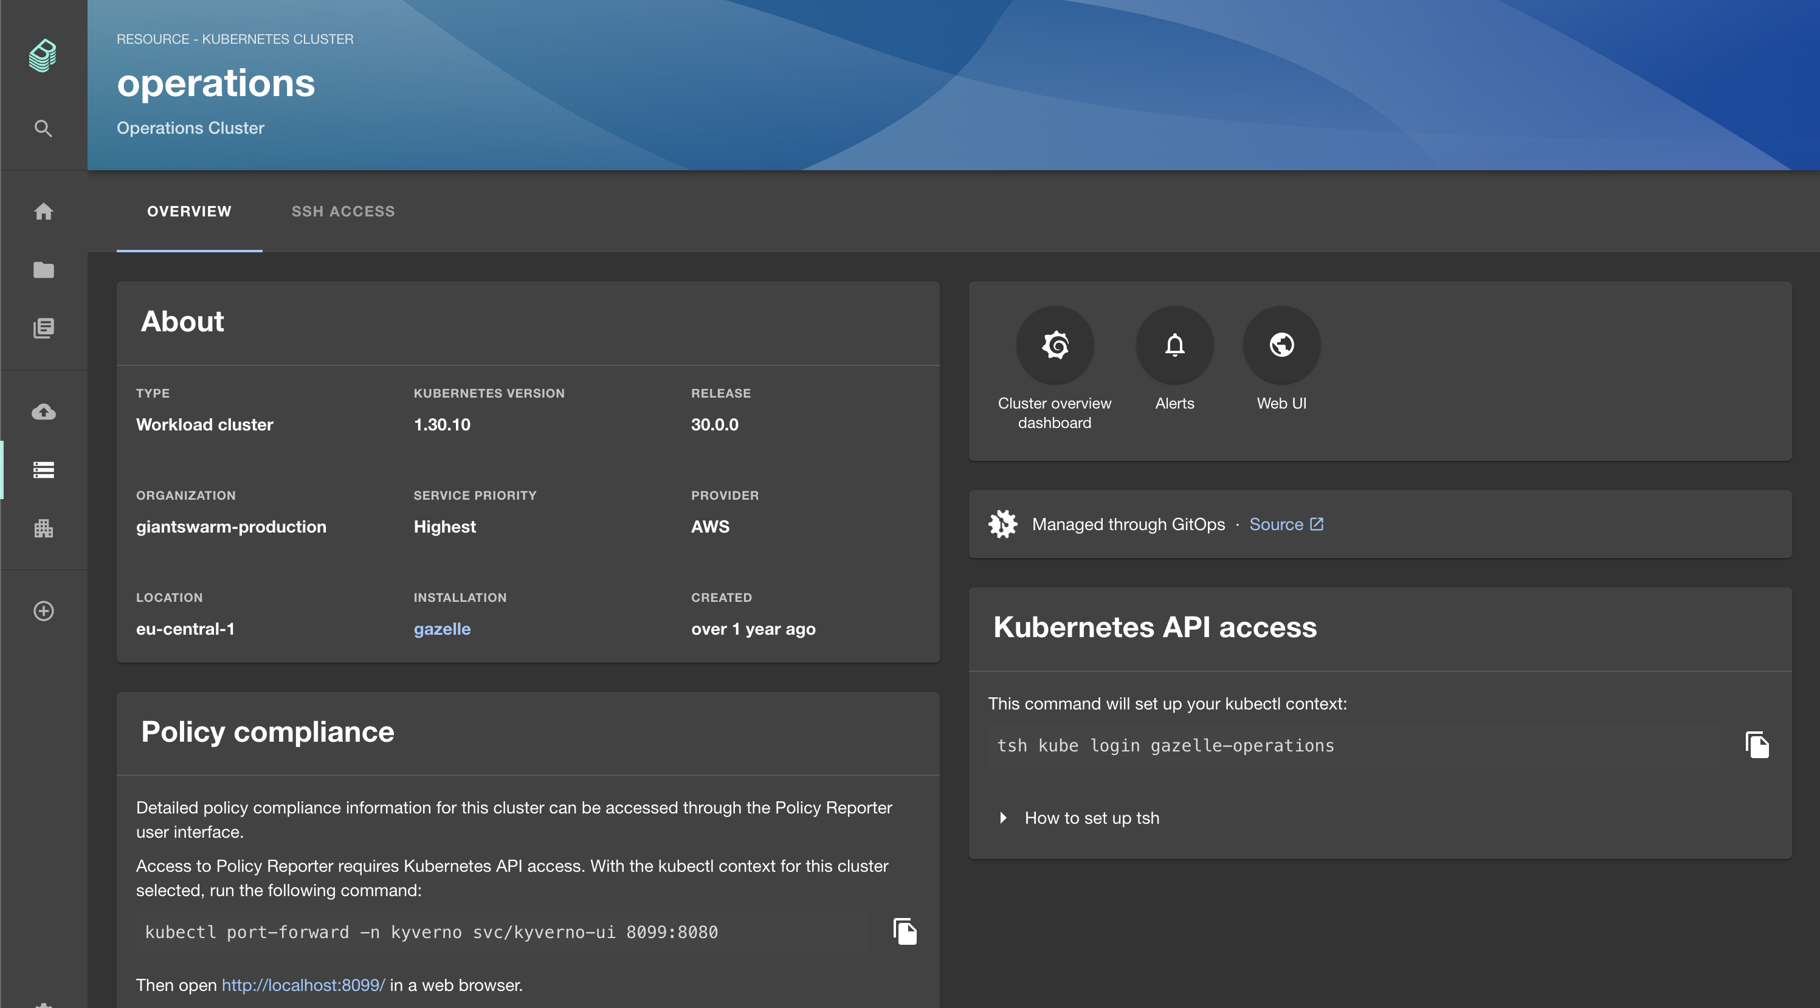This screenshot has height=1008, width=1820.
Task: Click the 'operations' page title
Action: [x=216, y=83]
